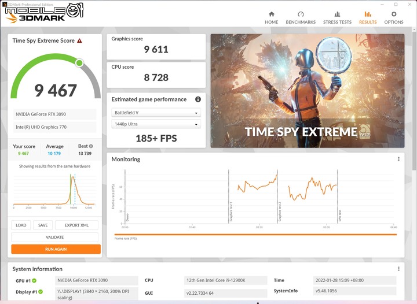Click the EXPORT XML button
The width and height of the screenshot is (417, 304).
(x=76, y=225)
